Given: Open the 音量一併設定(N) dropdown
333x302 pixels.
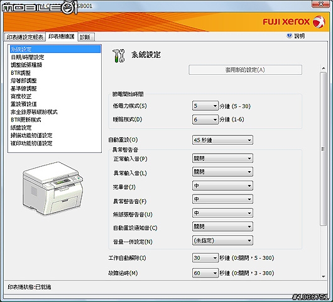Looking at the screenshot, I should point(222,240).
